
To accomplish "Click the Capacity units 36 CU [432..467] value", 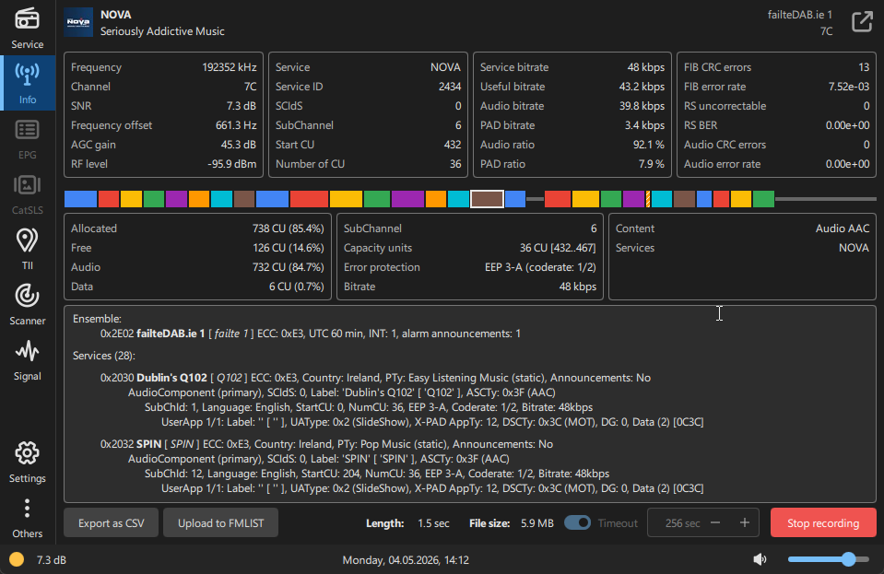I will coord(558,248).
